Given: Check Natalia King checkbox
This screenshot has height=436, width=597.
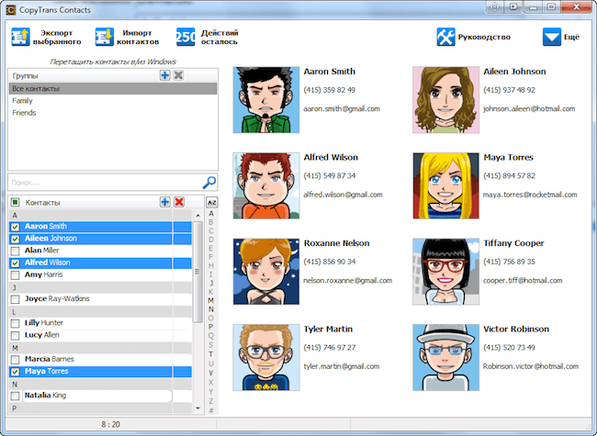Looking at the screenshot, I should 16,396.
